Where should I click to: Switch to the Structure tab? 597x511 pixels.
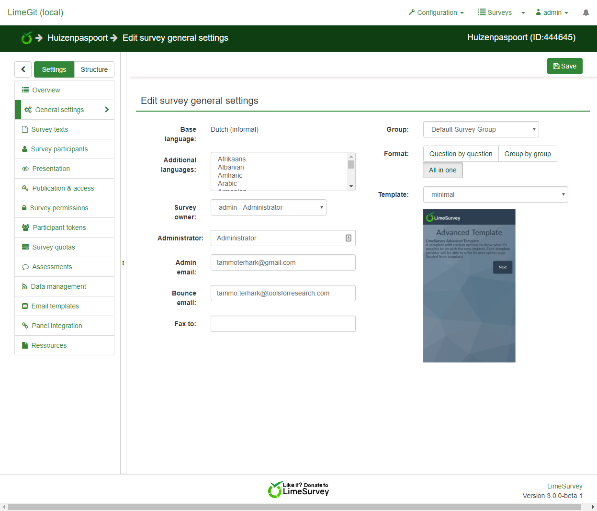point(94,69)
